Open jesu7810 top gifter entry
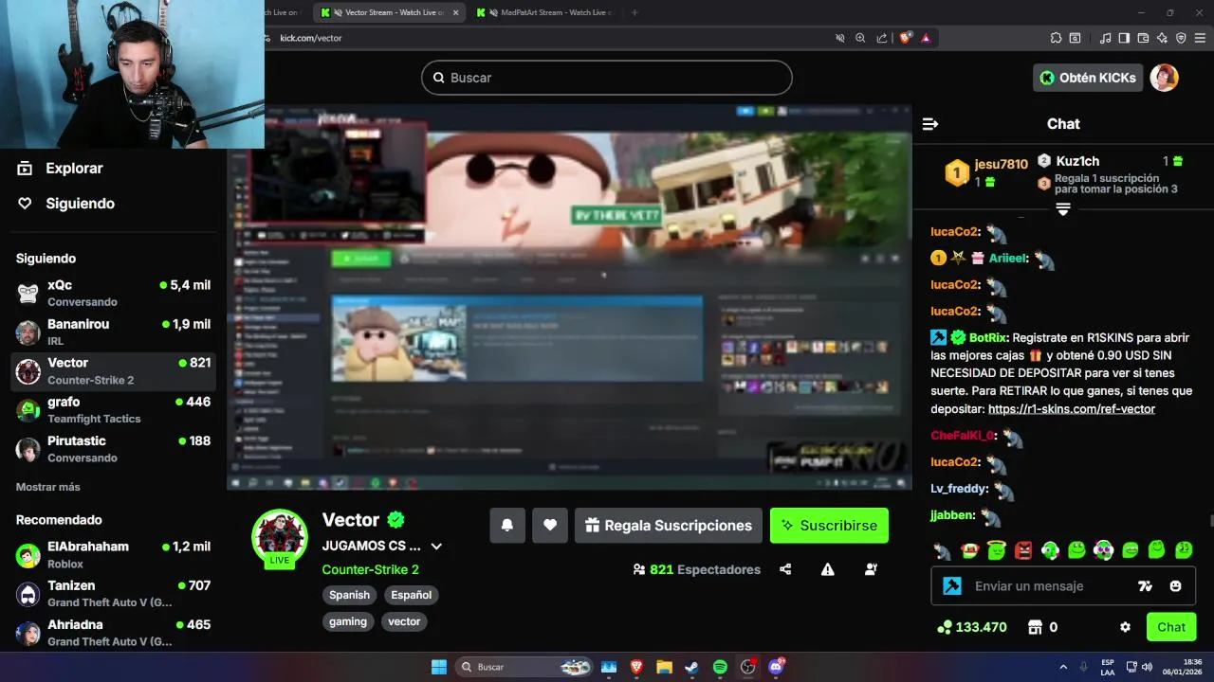Screen dimensions: 1214x682 (986, 172)
